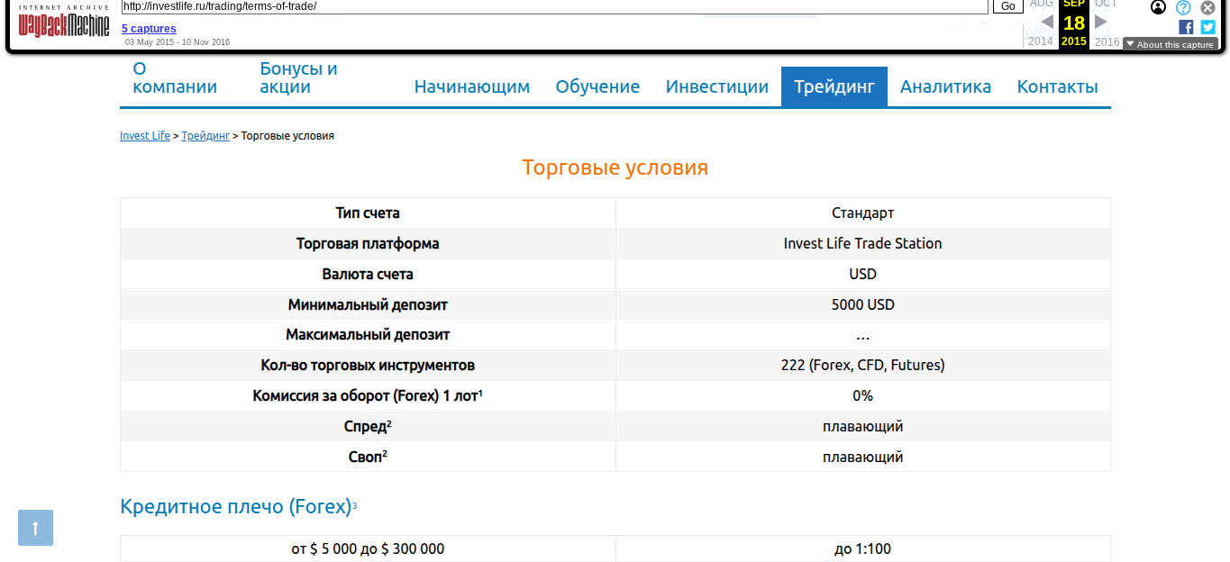This screenshot has width=1230, height=562.
Task: Follow the Invest Life breadcrumb link
Action: pyautogui.click(x=144, y=135)
